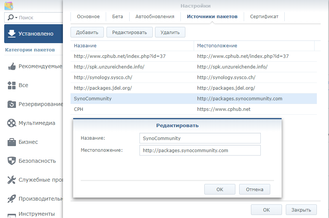Screen dimensions: 329x218
Task: Click the Местоположение column header
Action: (254, 46)
